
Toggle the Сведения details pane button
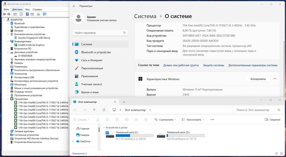tap(272, 120)
